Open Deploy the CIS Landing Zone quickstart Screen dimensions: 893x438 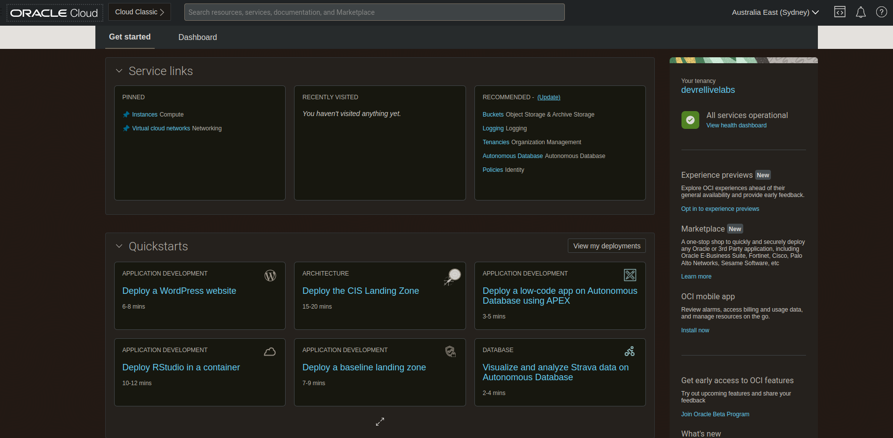pyautogui.click(x=361, y=291)
